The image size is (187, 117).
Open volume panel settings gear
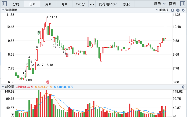(183, 87)
